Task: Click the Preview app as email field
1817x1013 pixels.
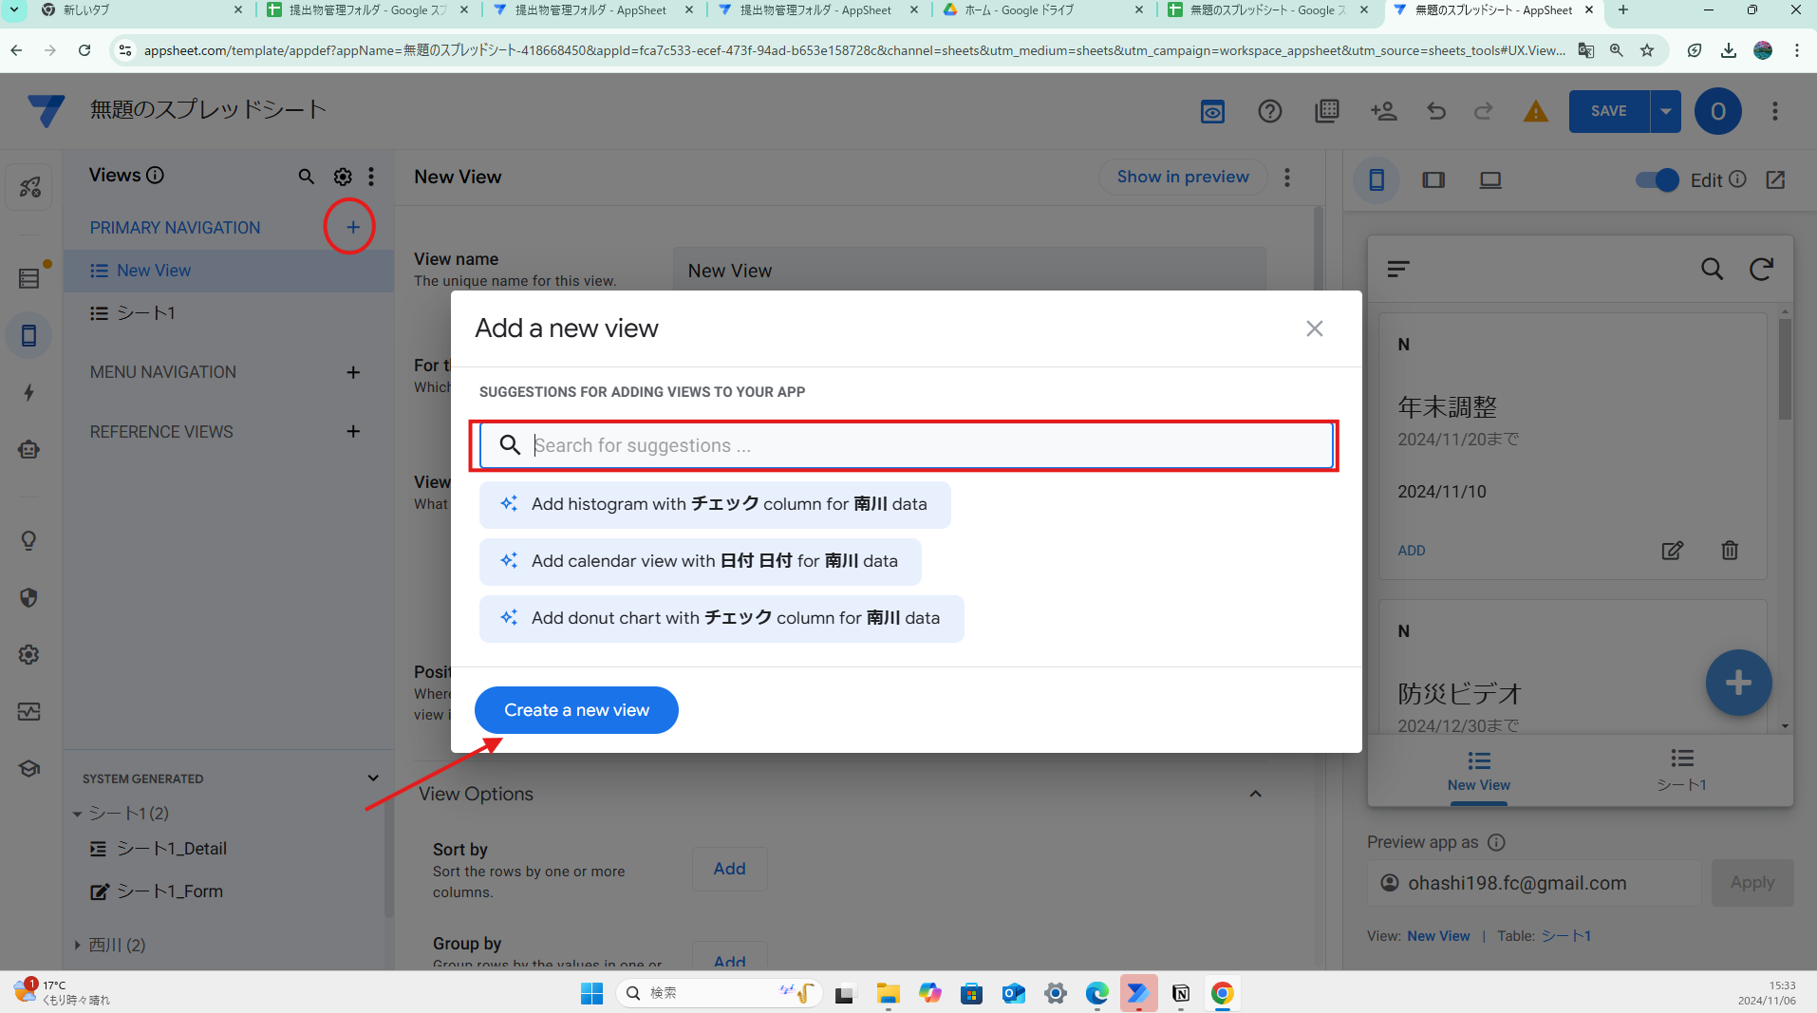Action: pyautogui.click(x=1535, y=883)
